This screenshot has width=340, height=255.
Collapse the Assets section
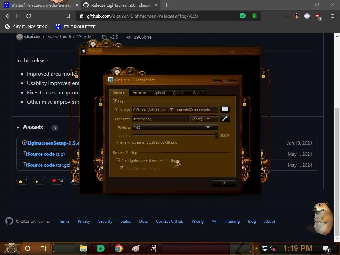pyautogui.click(x=18, y=128)
